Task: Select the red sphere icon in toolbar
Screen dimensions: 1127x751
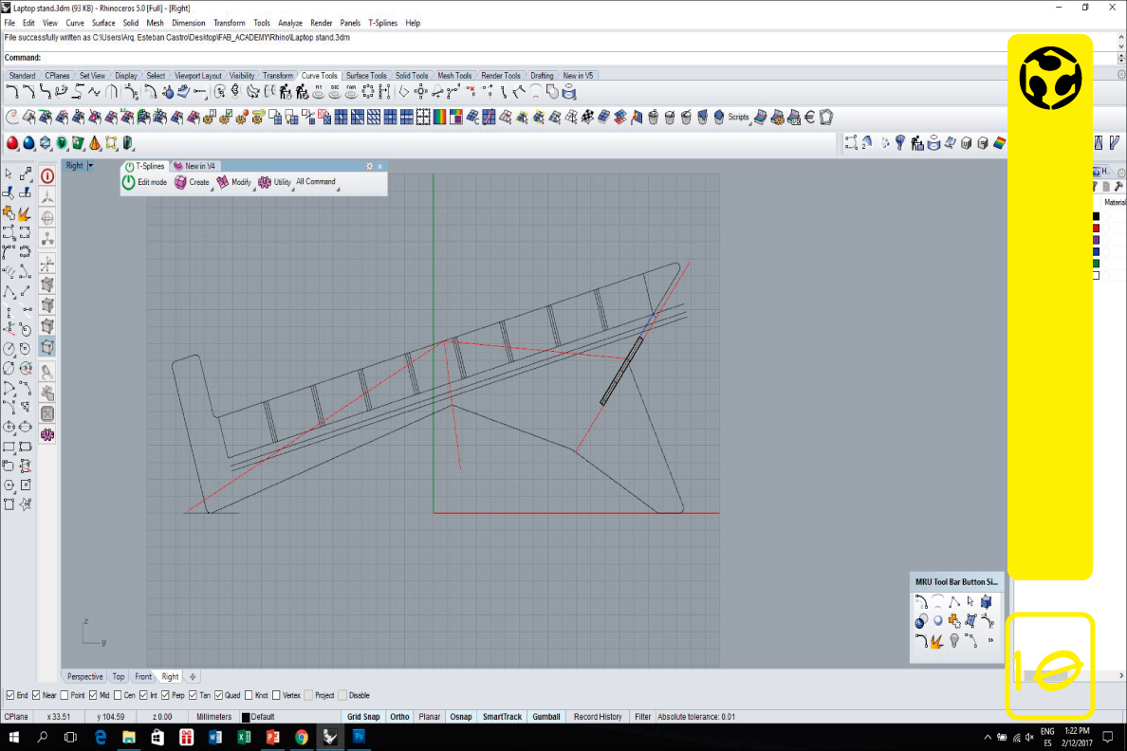Action: 13,143
